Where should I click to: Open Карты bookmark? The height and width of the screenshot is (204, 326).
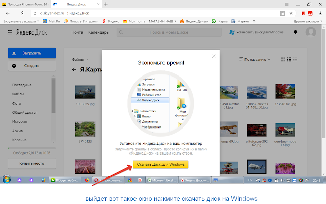220,21
